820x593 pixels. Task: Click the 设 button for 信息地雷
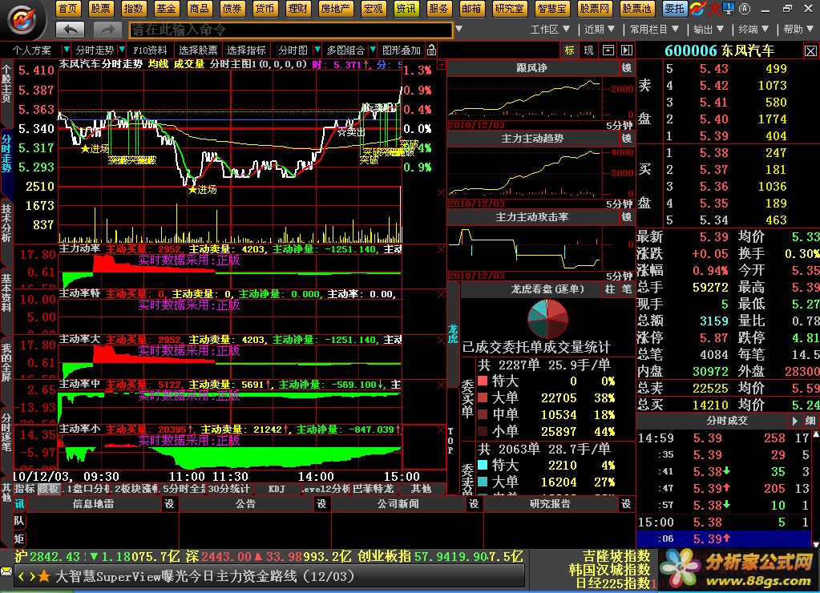pos(169,504)
